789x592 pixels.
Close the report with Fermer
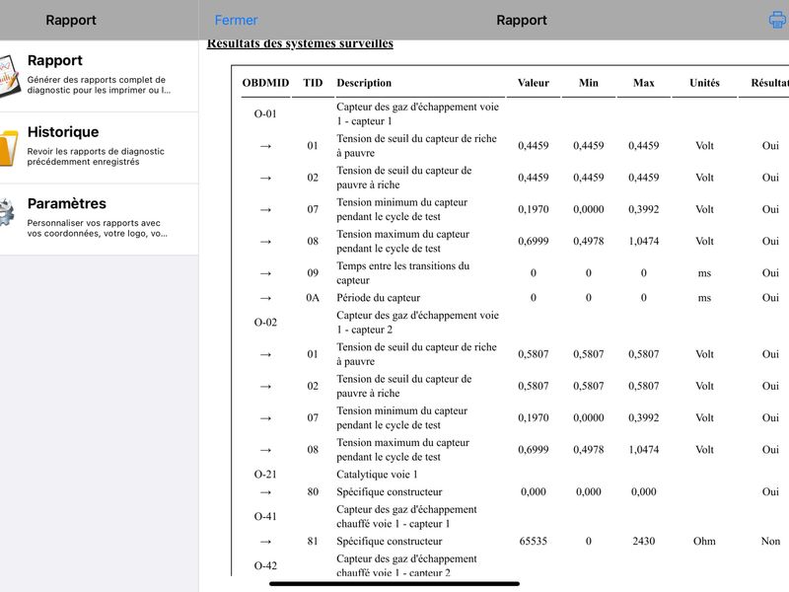click(x=236, y=20)
